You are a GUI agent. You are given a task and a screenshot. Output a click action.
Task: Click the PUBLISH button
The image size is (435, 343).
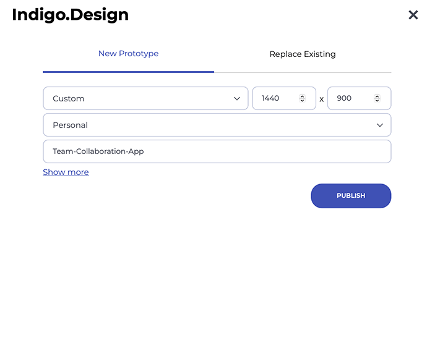351,196
